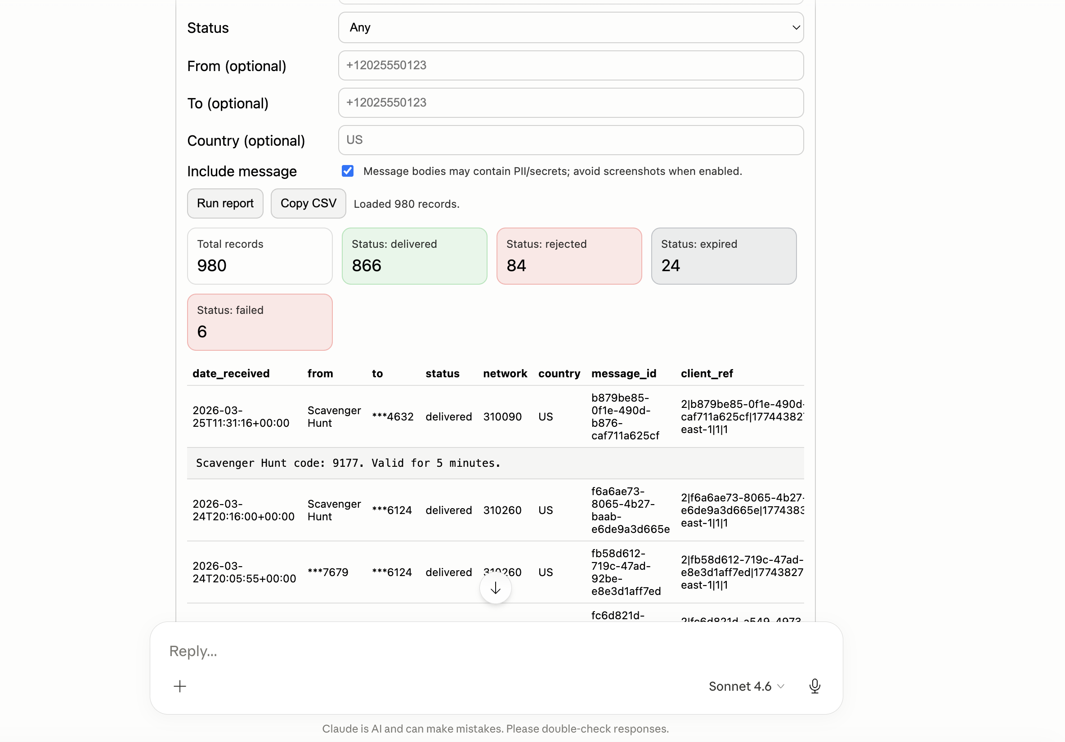Click the message_id column header
This screenshot has height=742, width=1065.
pos(623,373)
